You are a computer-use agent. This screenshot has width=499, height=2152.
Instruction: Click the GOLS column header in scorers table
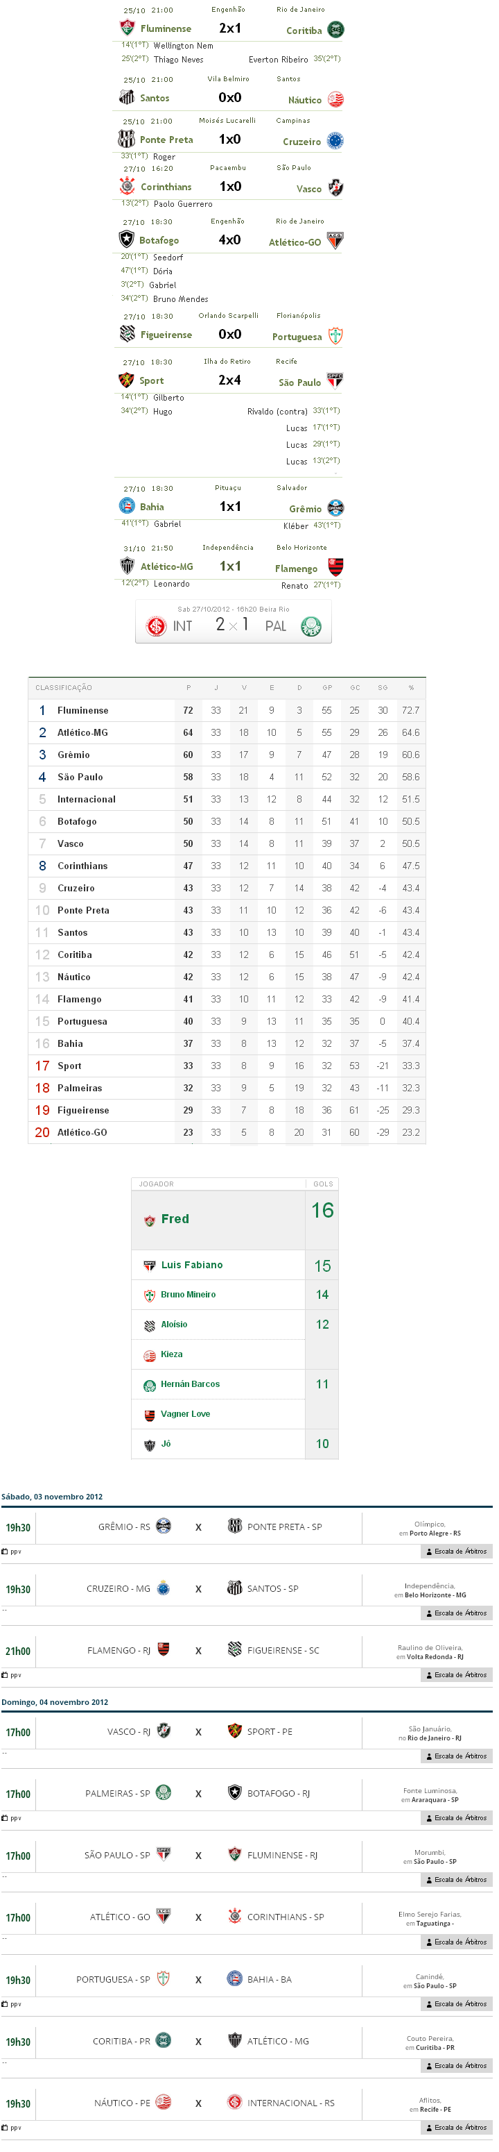[x=323, y=1184]
